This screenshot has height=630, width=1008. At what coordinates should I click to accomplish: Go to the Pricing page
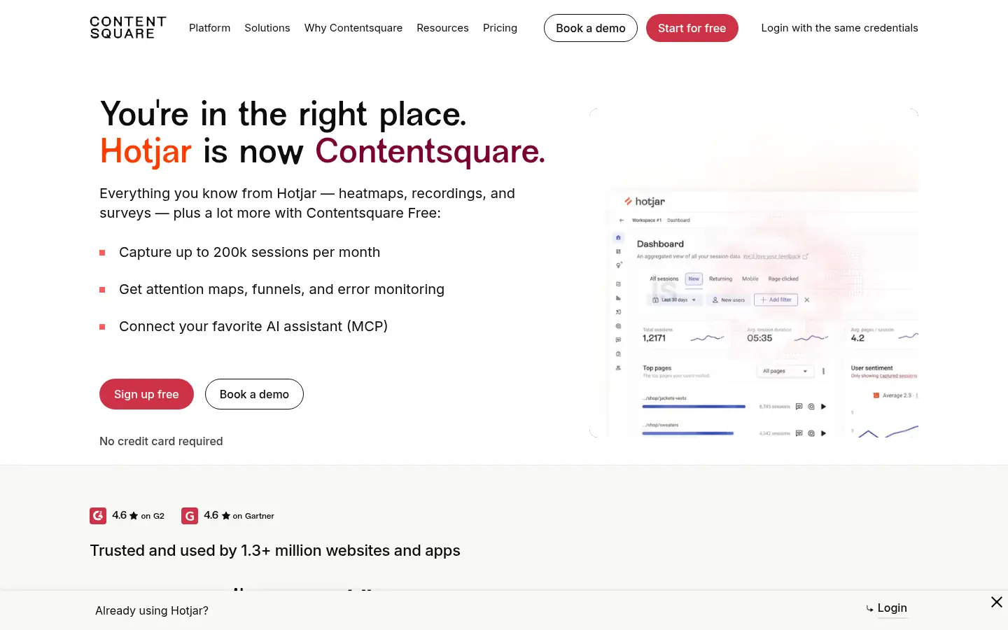point(500,28)
